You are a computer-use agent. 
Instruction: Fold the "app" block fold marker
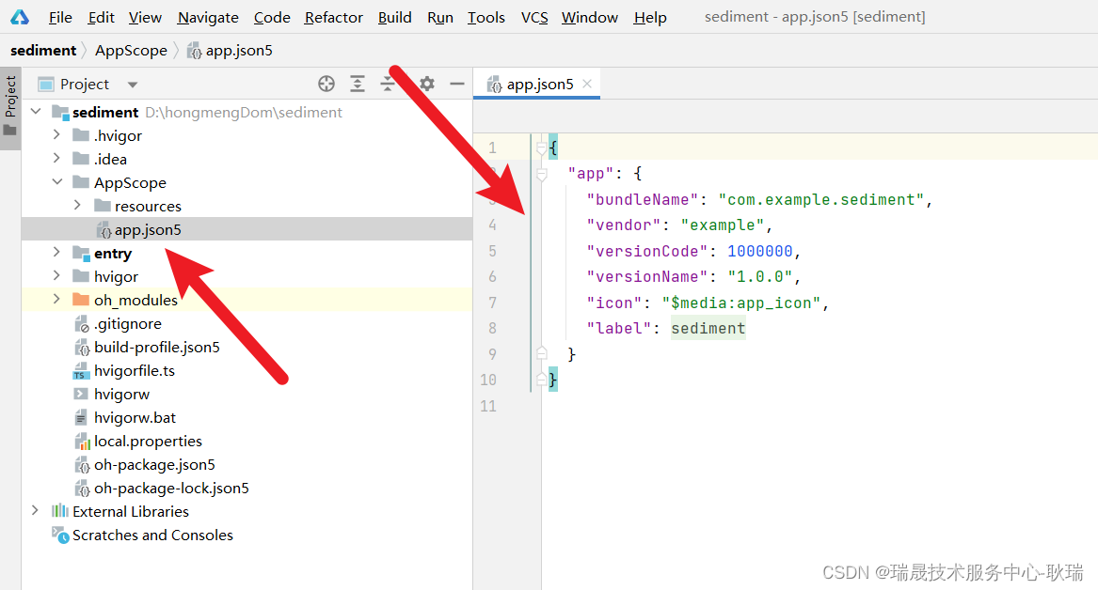(x=541, y=174)
